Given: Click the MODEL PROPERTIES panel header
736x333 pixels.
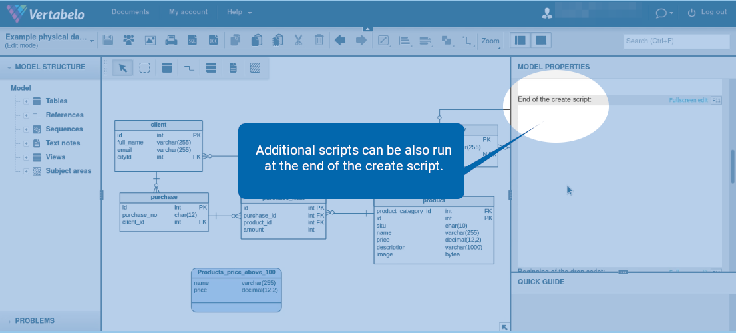Looking at the screenshot, I should (624, 67).
